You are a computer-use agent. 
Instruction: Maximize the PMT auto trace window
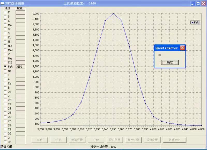(198, 3)
